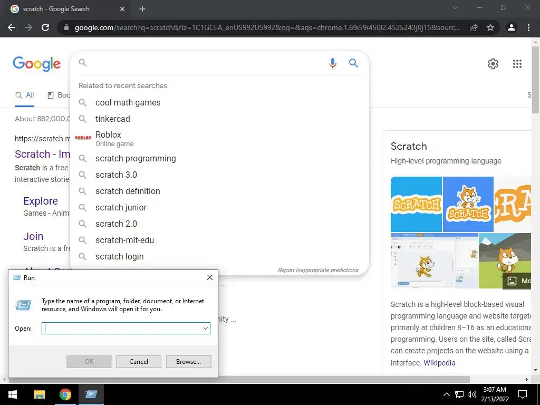The height and width of the screenshot is (405, 540).
Task: Open the Chrome profile avatar icon
Action: coord(512,27)
